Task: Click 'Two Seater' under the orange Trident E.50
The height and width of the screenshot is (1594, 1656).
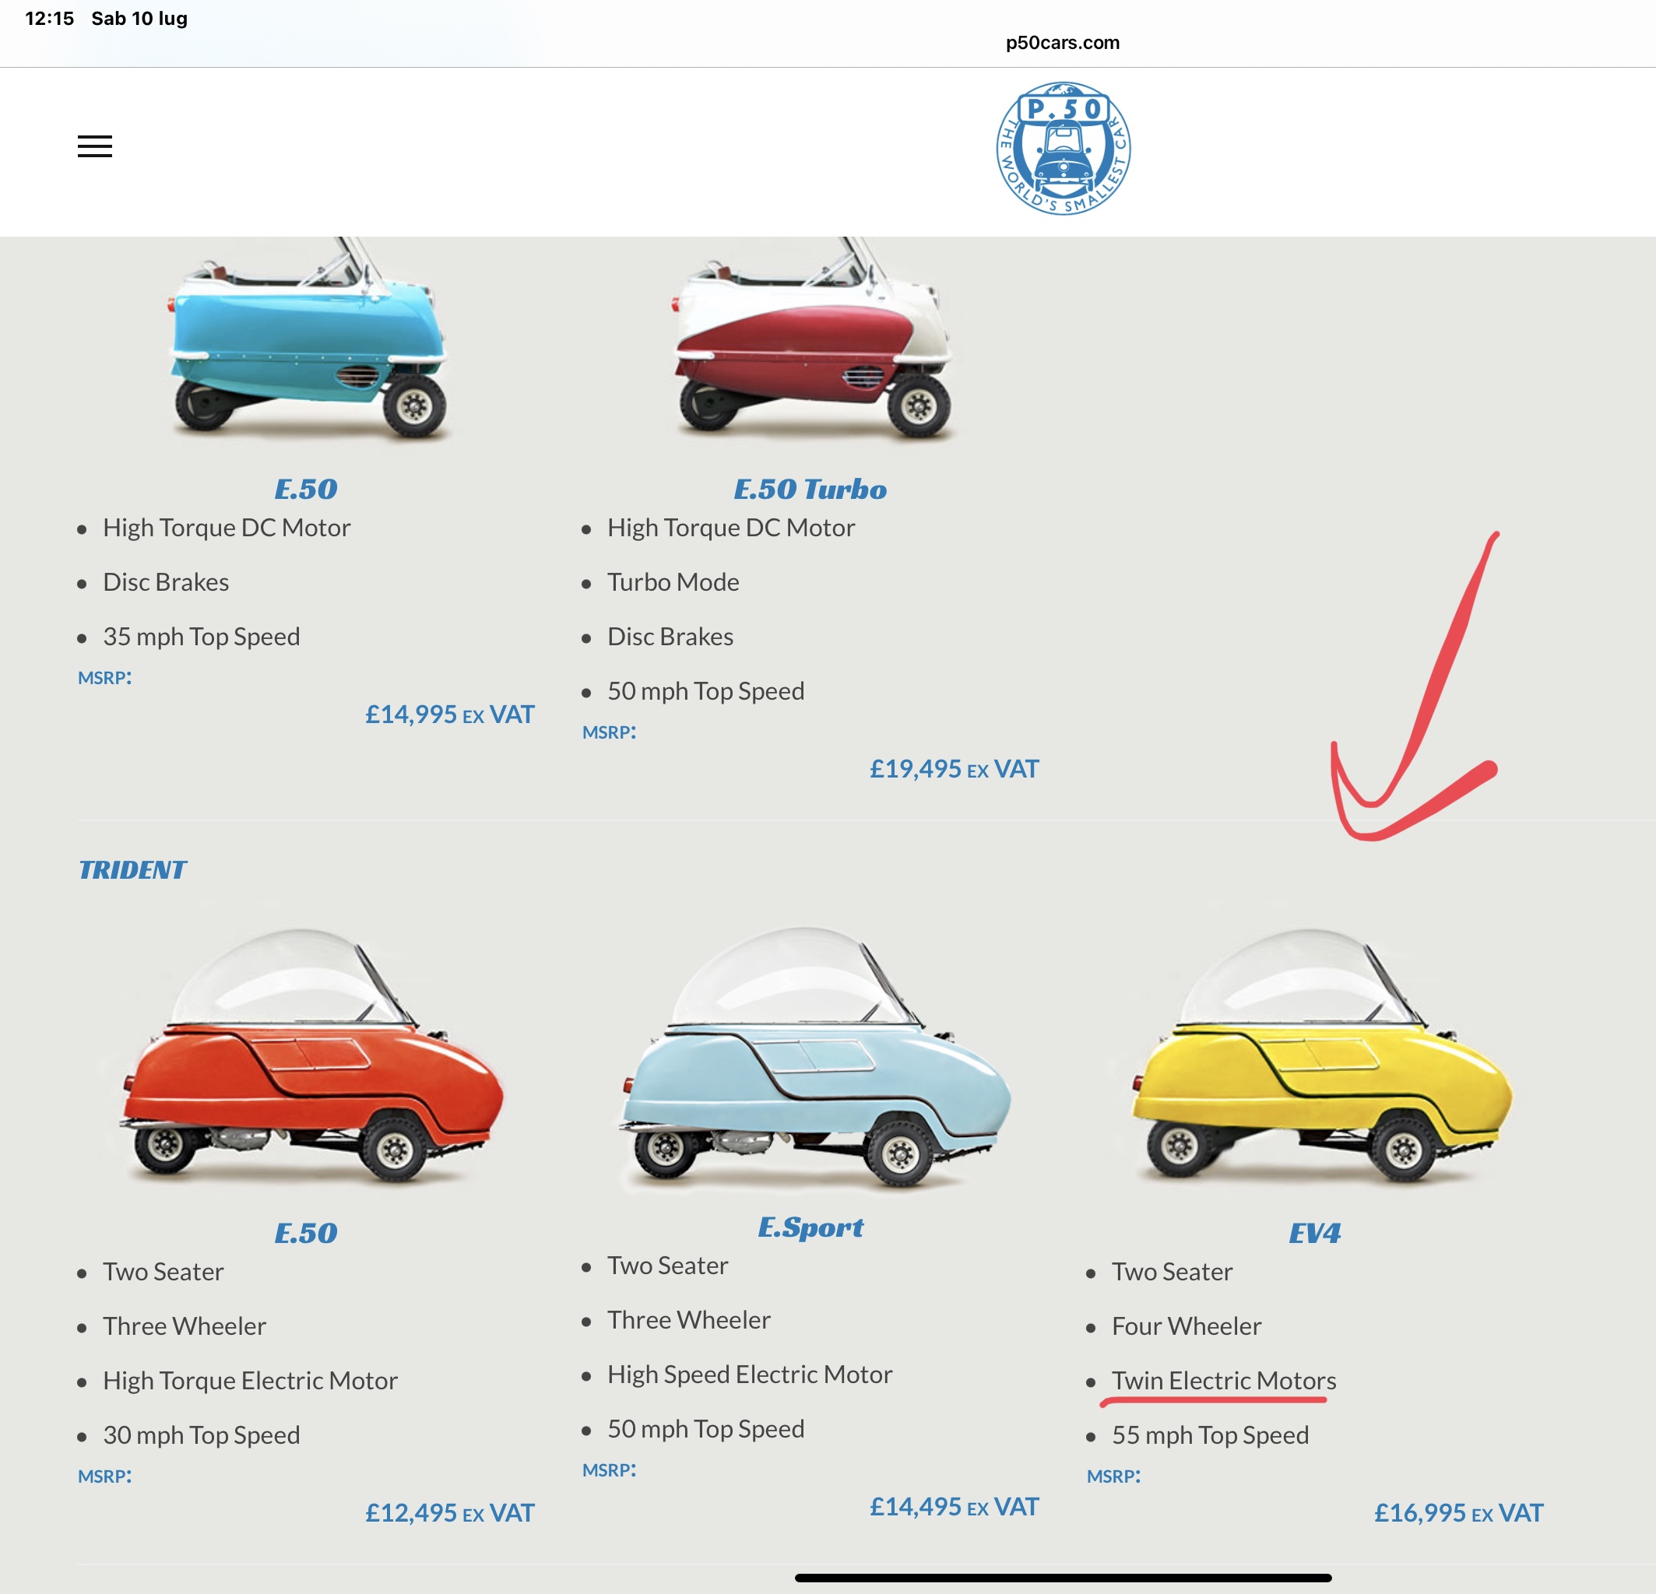Action: (163, 1272)
